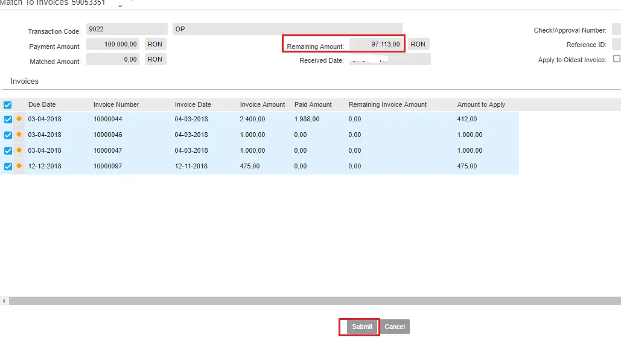
Task: Click invoice number 10000046 cell
Action: (x=107, y=135)
